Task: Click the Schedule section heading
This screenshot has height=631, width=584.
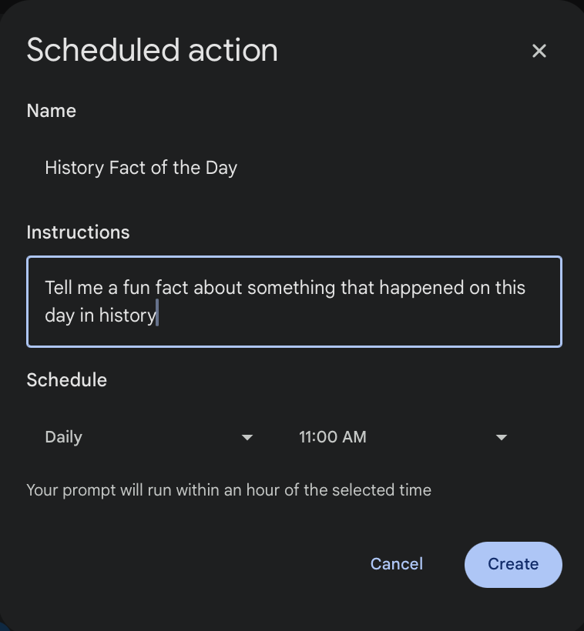Action: click(x=66, y=379)
